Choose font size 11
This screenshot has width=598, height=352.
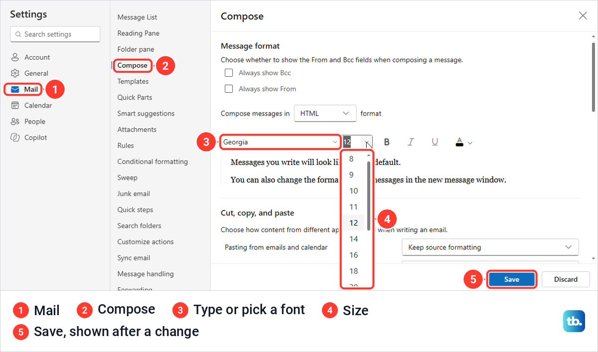[354, 207]
